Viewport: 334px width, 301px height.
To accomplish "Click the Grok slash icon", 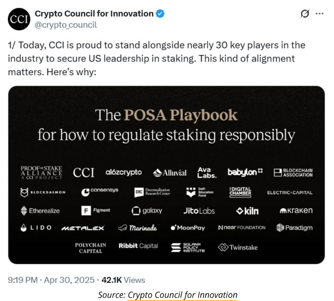I will [x=304, y=14].
